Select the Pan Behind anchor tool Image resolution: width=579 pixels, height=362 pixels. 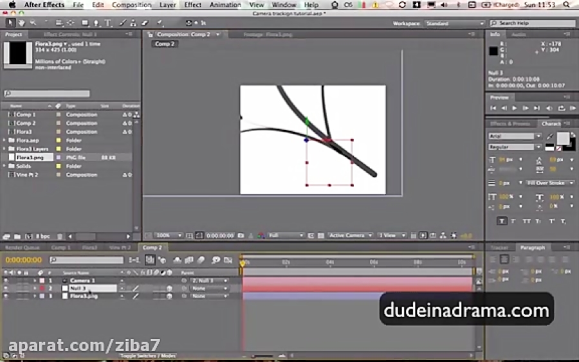click(x=71, y=23)
